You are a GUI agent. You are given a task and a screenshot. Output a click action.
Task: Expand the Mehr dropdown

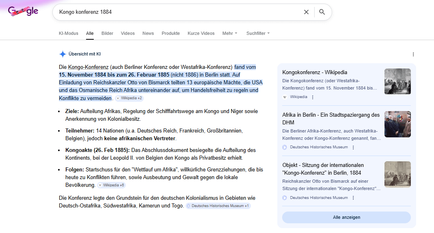click(x=229, y=33)
